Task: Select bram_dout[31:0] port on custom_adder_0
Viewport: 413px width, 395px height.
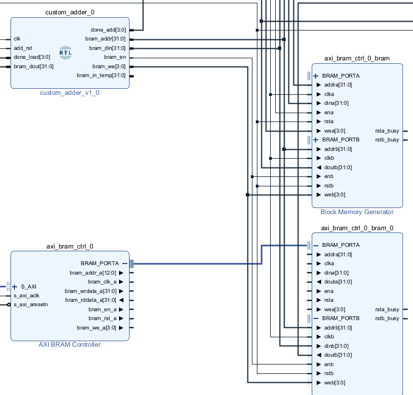Action: pos(33,67)
